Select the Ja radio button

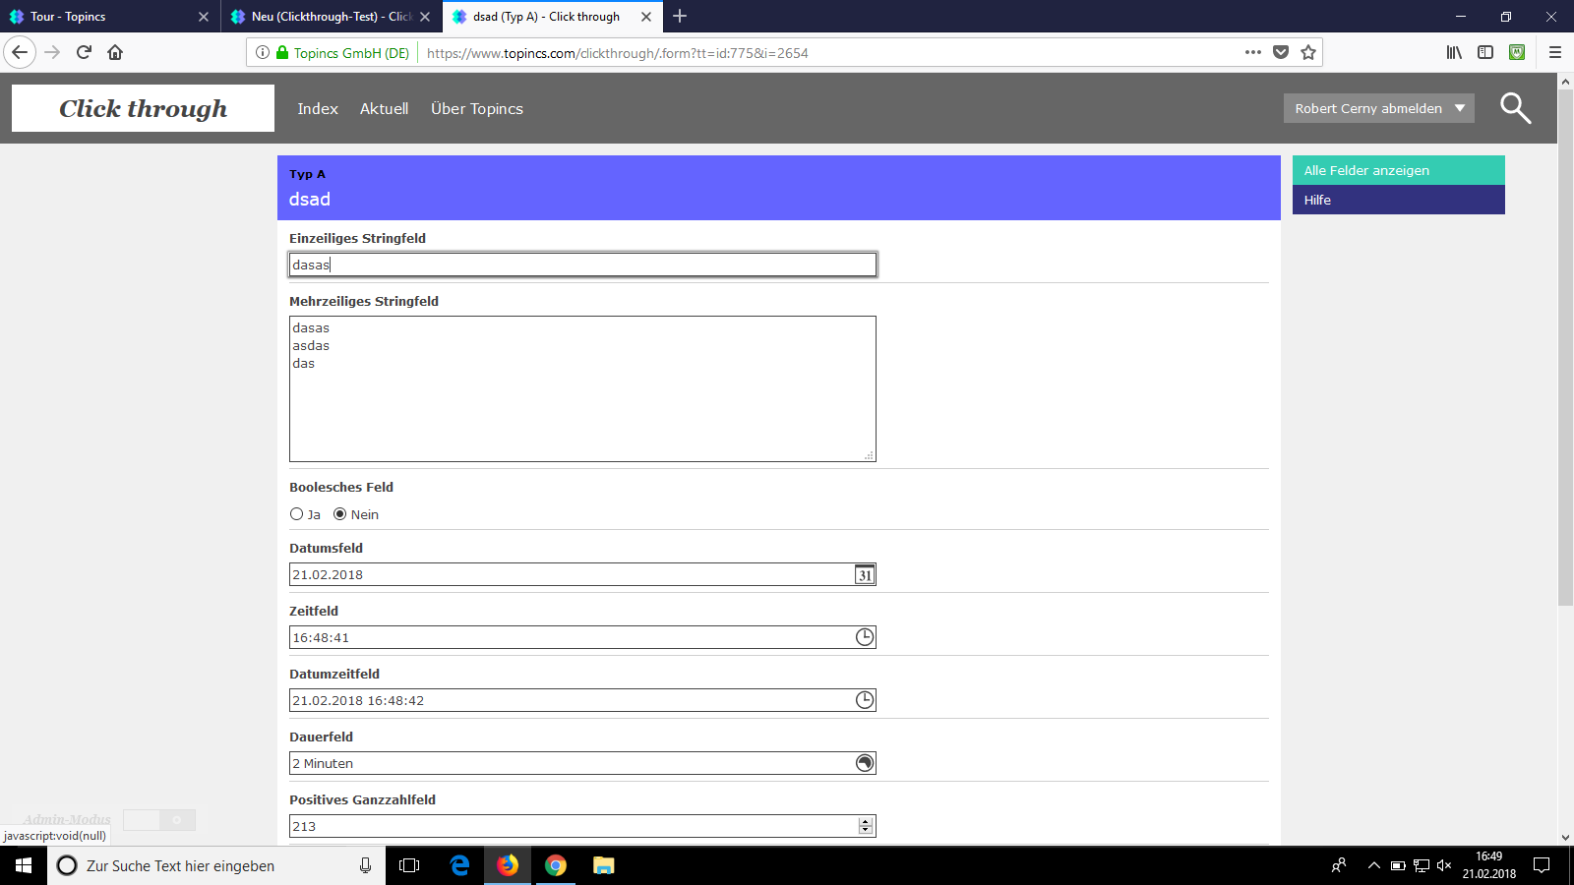coord(296,514)
